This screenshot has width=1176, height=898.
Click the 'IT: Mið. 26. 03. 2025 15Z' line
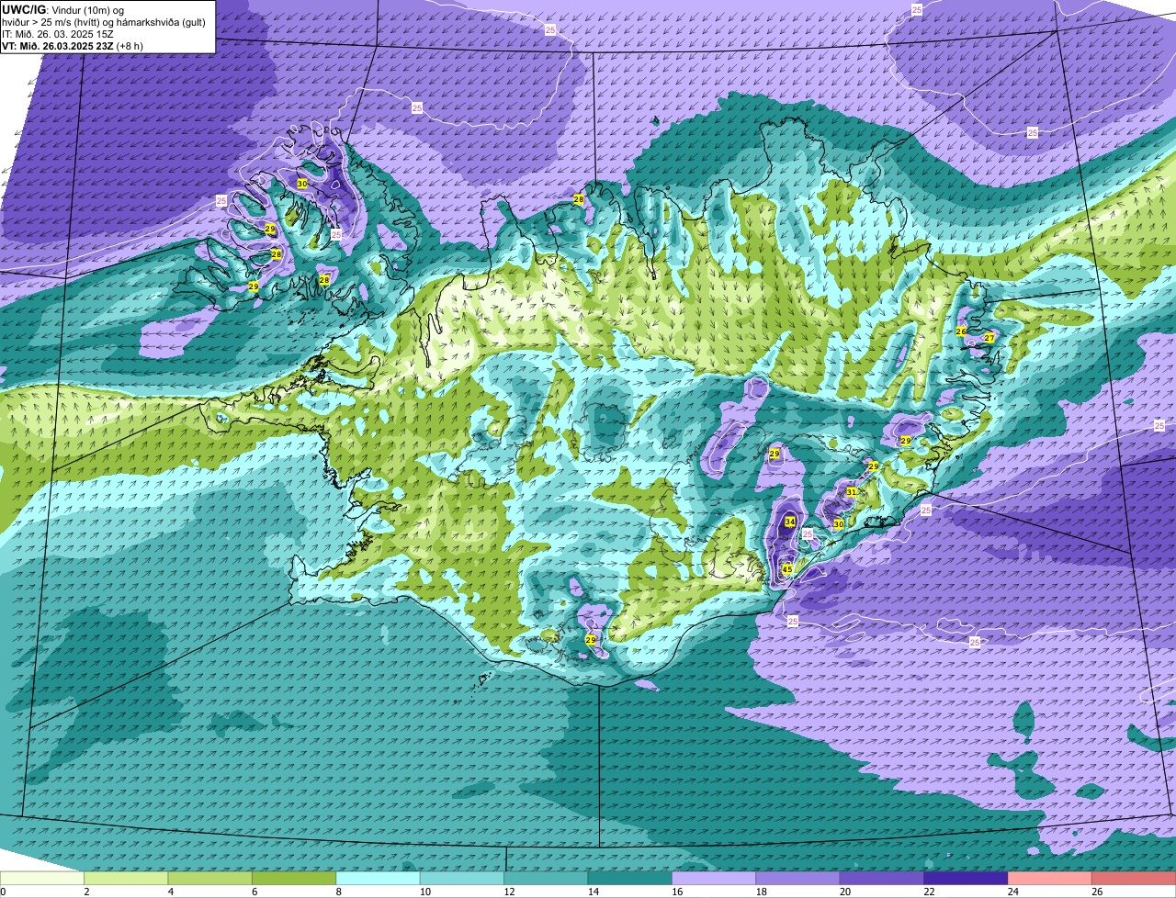58,33
